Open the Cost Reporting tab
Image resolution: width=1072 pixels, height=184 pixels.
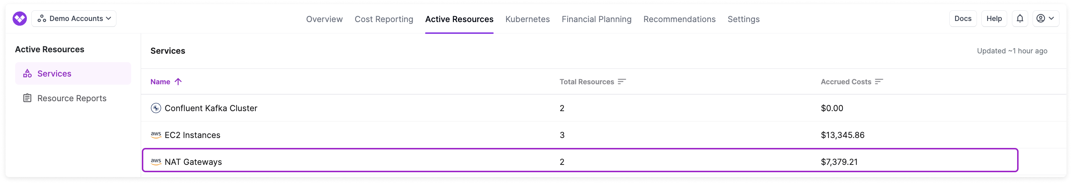(x=384, y=19)
